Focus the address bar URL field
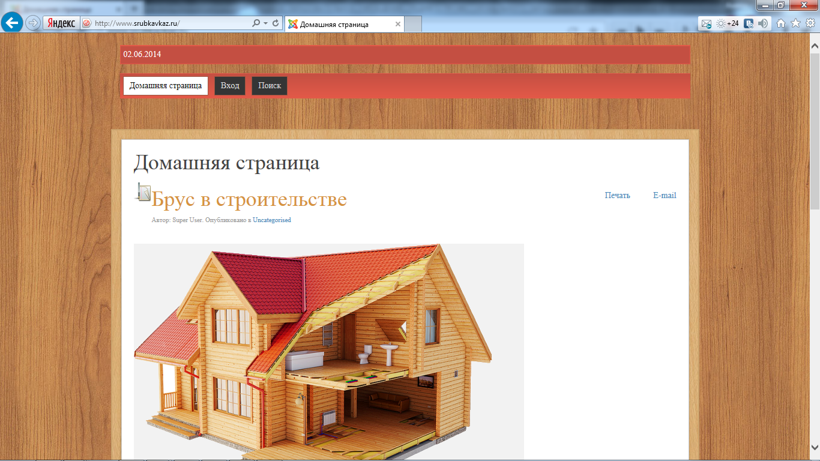820x461 pixels. 171,23
